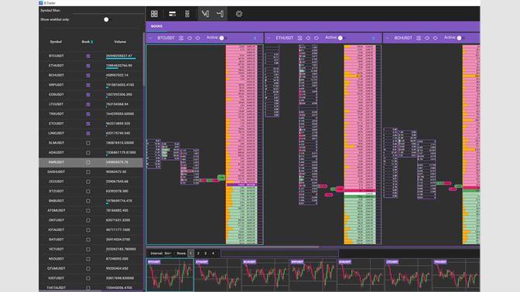Uncheck the Book checkbox for LINKUSDT
Screen dimensions: 520x292
88,134
